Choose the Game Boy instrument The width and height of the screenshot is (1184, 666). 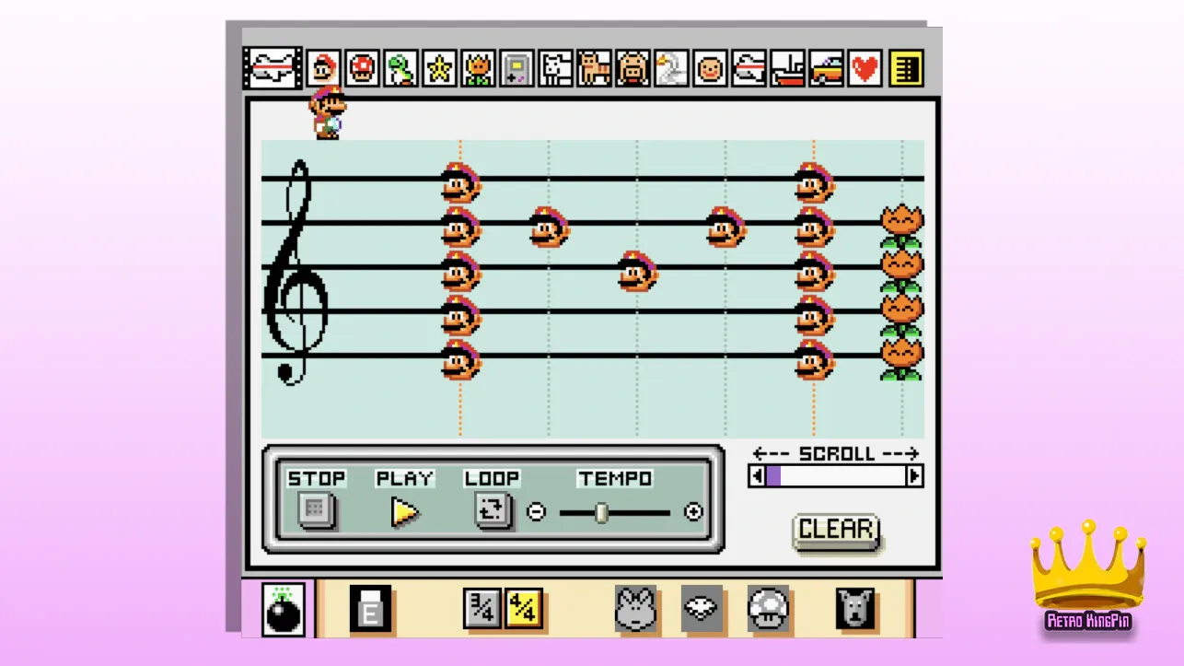click(517, 69)
